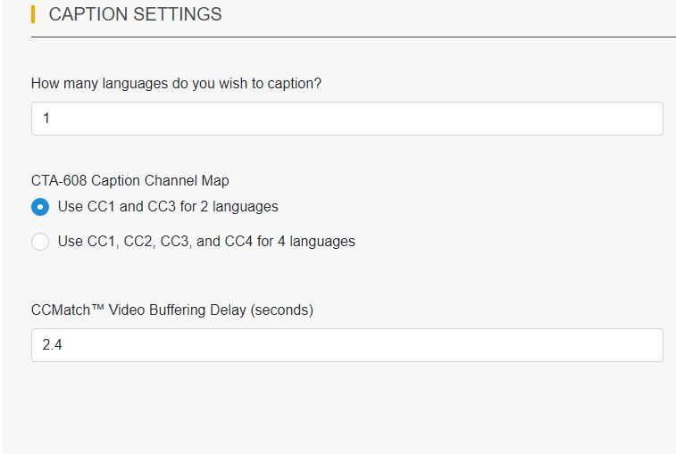Focus the CCMatch Video Buffering Delay field
676x454 pixels.
[346, 345]
